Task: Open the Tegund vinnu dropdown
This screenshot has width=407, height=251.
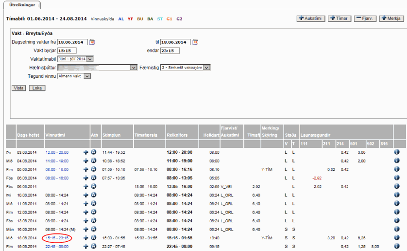Action: 74,76
